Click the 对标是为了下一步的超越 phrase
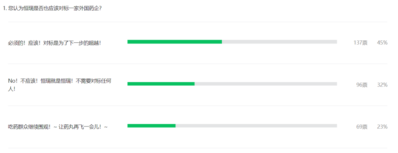Viewport: 398px width, 153px height. pyautogui.click(x=70, y=43)
